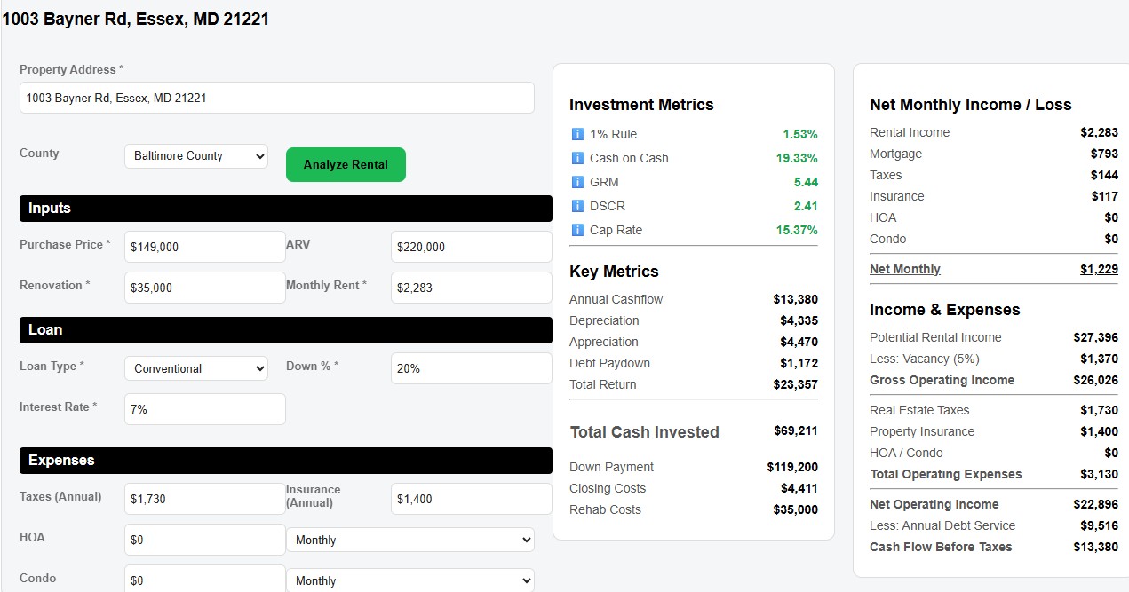Click the Cash Flow Before Taxes label
This screenshot has height=592, width=1129.
pos(941,547)
